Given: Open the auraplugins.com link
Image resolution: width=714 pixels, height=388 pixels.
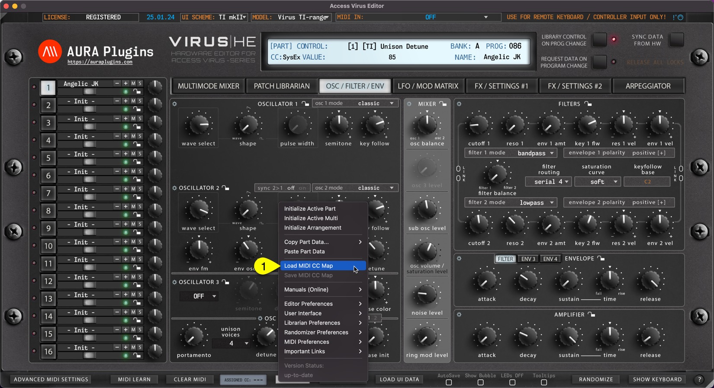Looking at the screenshot, I should (100, 62).
